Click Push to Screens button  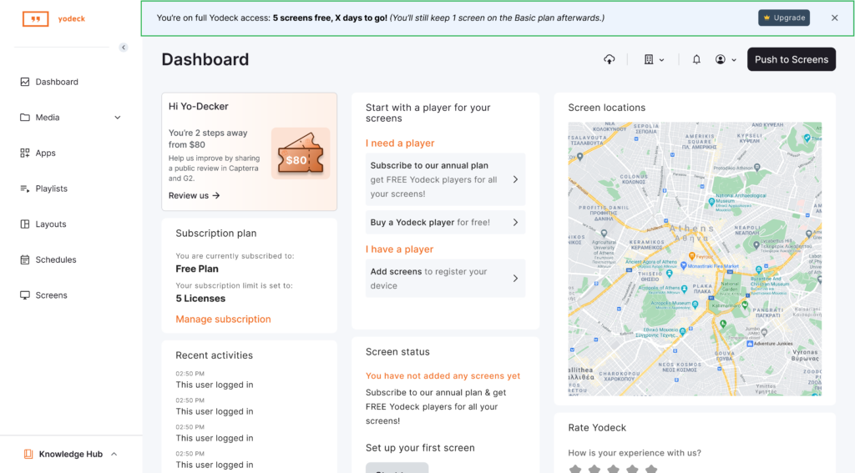791,59
